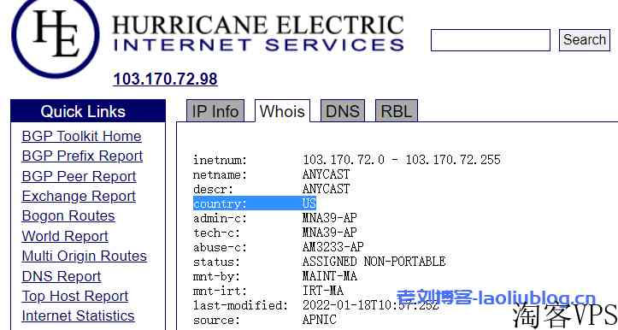The width and height of the screenshot is (618, 330).
Task: Switch to the IP Info tab
Action: [215, 111]
